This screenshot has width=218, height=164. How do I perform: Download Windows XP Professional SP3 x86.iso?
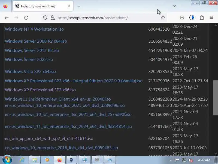(40, 90)
